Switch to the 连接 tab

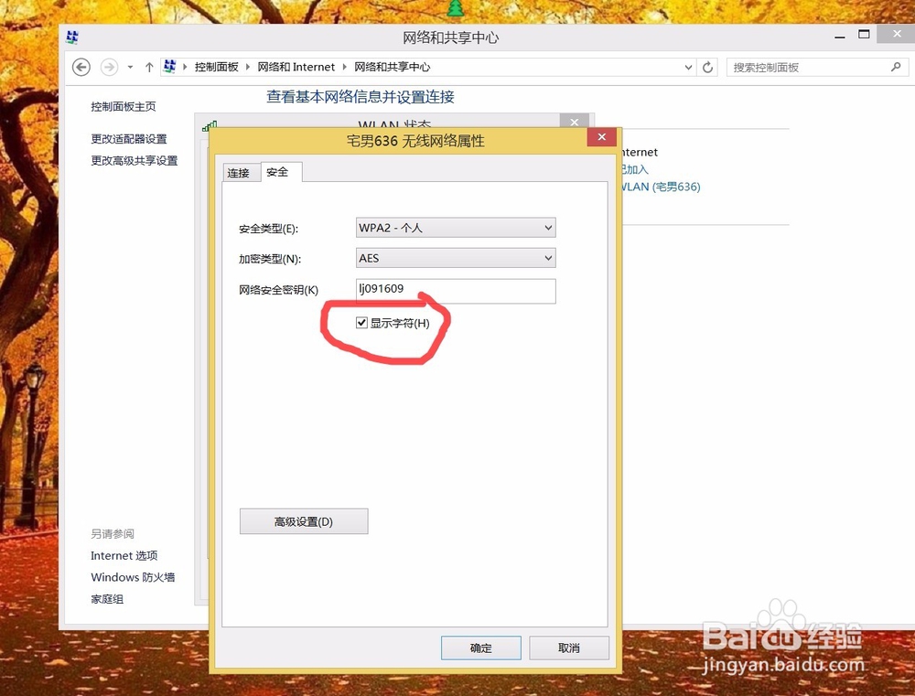click(240, 172)
